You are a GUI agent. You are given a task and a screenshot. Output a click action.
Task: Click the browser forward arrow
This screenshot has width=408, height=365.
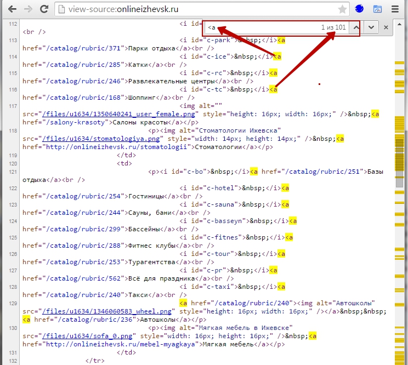27,9
